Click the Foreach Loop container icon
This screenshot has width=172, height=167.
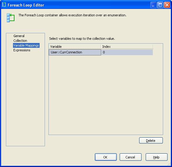click(10, 18)
